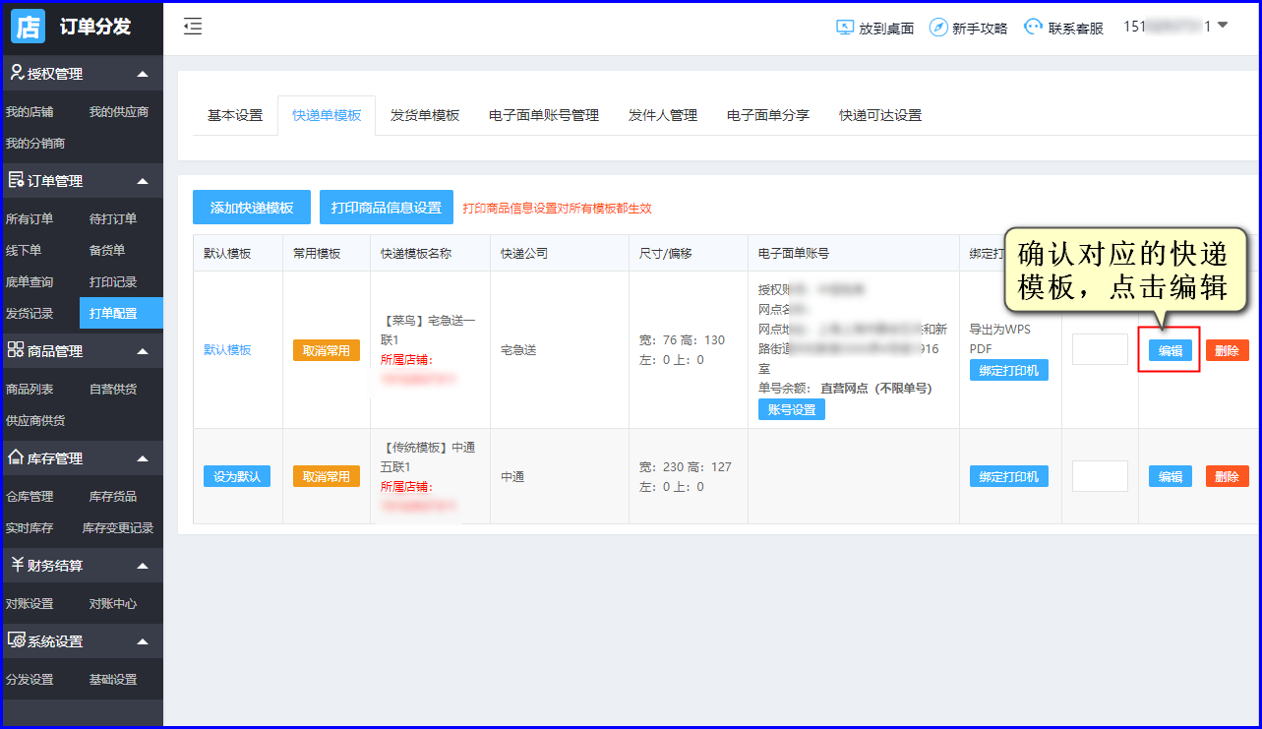Open the 电子面单账号管理 tab
This screenshot has width=1262, height=729.
click(543, 115)
